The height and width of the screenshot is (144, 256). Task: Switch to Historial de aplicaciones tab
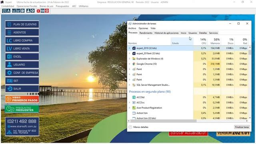(166, 33)
